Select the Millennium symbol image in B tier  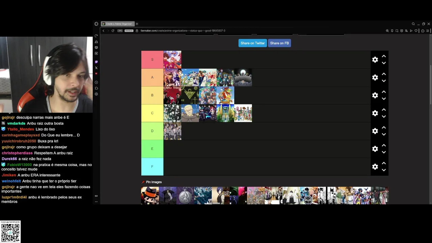[x=190, y=96]
